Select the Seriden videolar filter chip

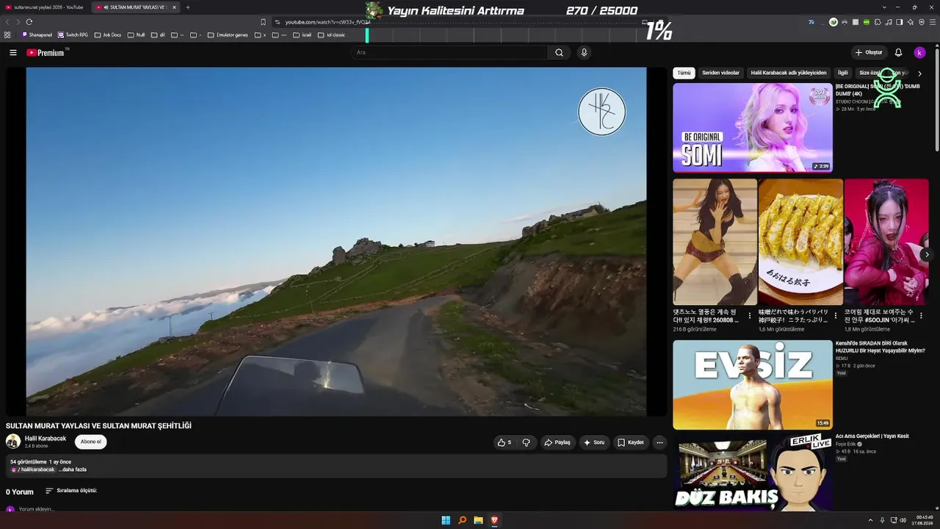click(720, 73)
